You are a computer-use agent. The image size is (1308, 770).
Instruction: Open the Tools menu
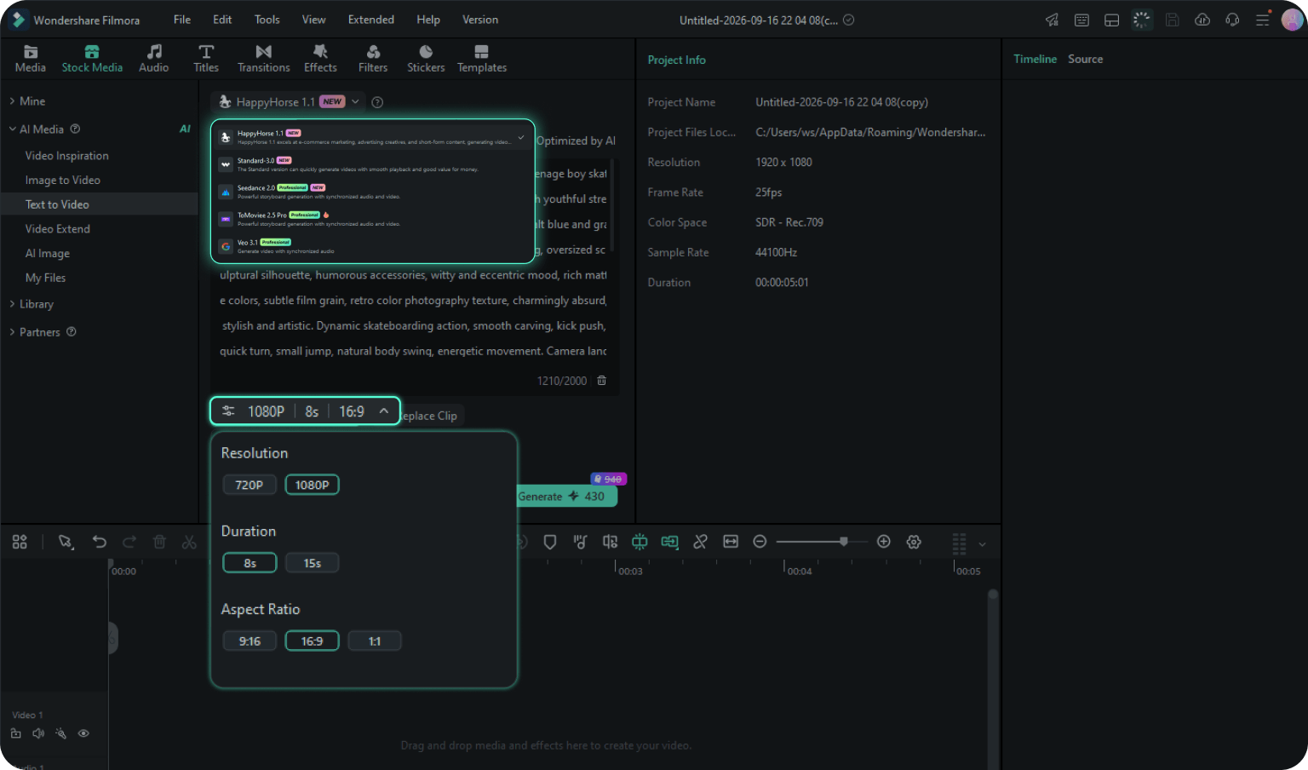[x=267, y=20]
